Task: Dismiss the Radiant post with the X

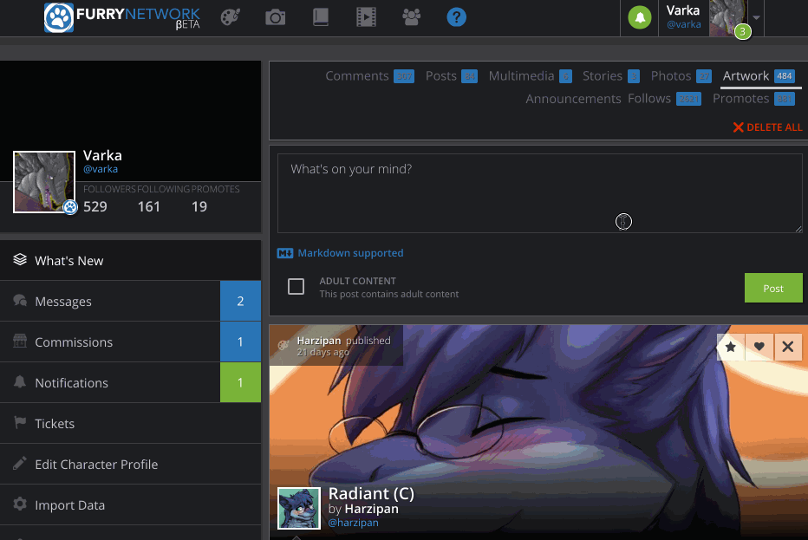Action: [x=788, y=347]
